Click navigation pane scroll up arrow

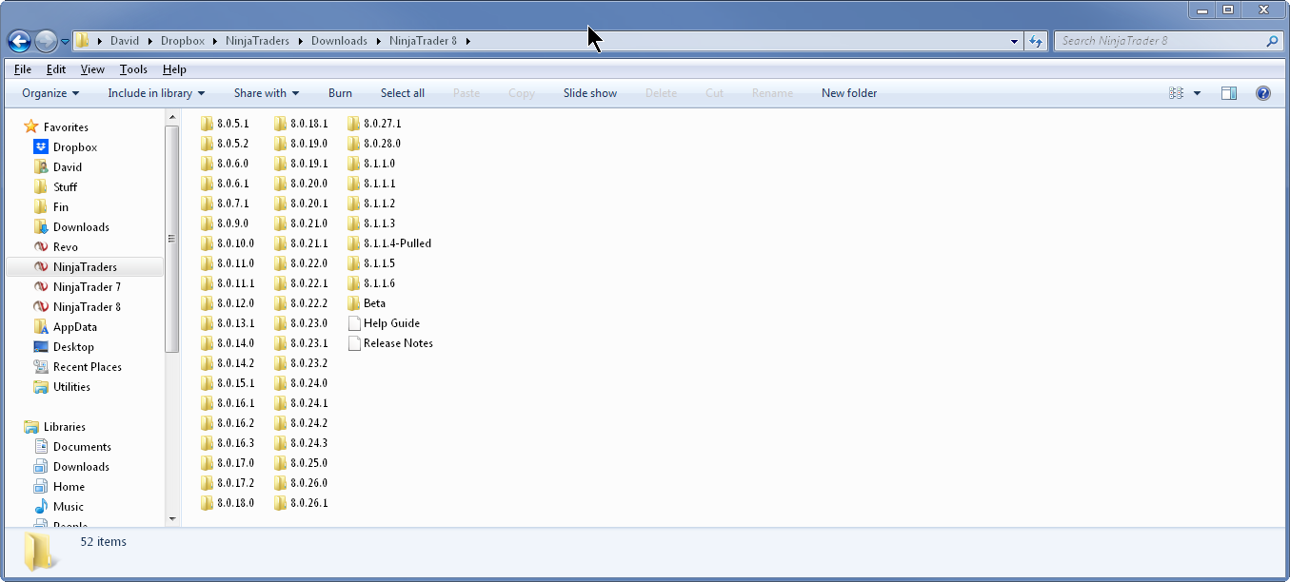point(172,118)
